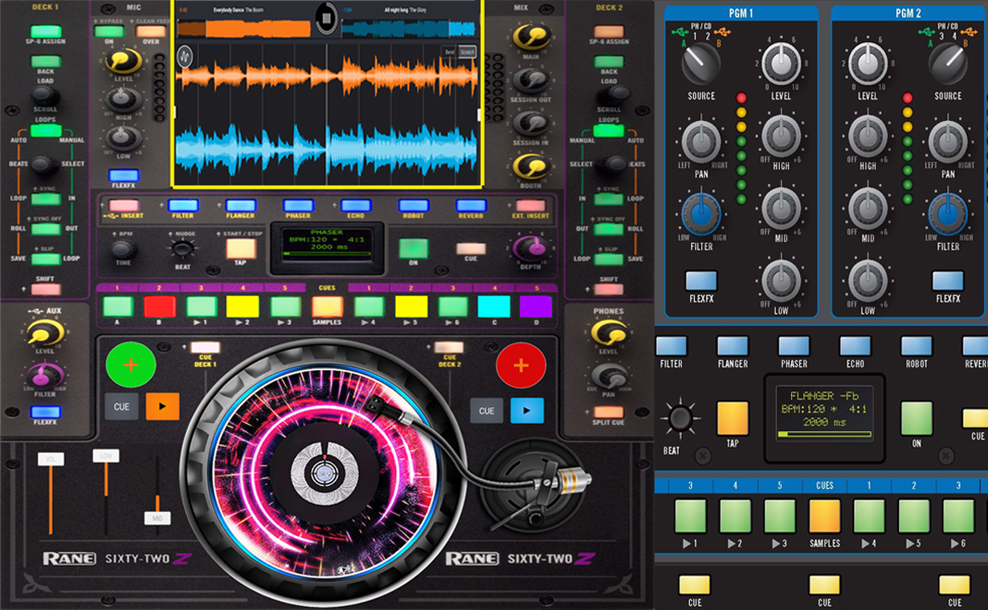Enable the blue PHASER effect on the main mixer
The width and height of the screenshot is (988, 610).
[298, 205]
